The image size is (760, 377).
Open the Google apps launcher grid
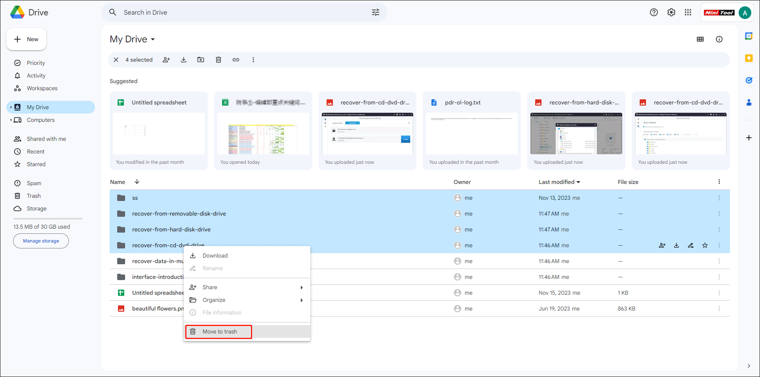pos(688,12)
